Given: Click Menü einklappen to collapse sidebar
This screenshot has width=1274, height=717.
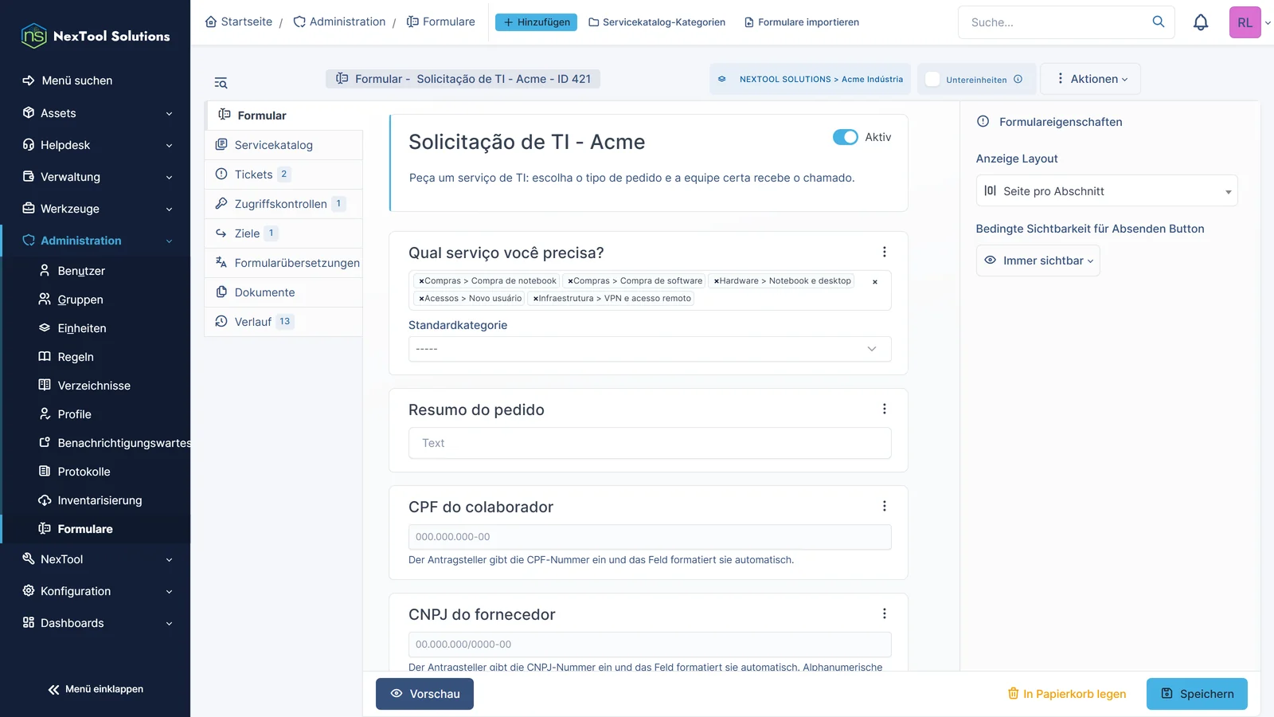Looking at the screenshot, I should point(96,689).
